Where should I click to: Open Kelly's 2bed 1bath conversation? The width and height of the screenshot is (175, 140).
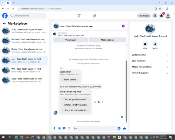click(24, 80)
